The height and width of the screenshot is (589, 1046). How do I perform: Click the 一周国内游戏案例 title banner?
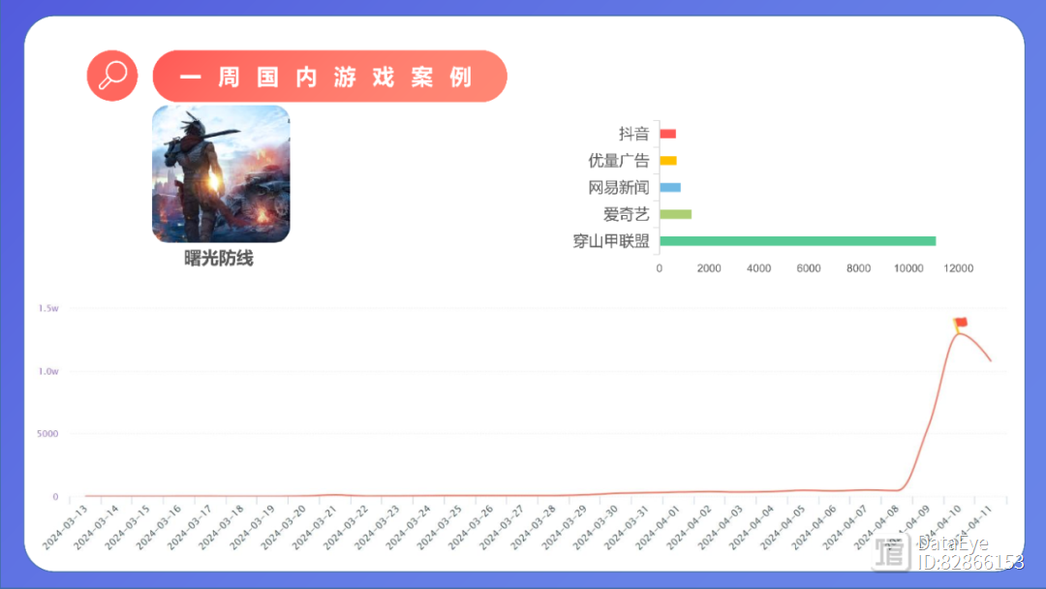pos(329,76)
